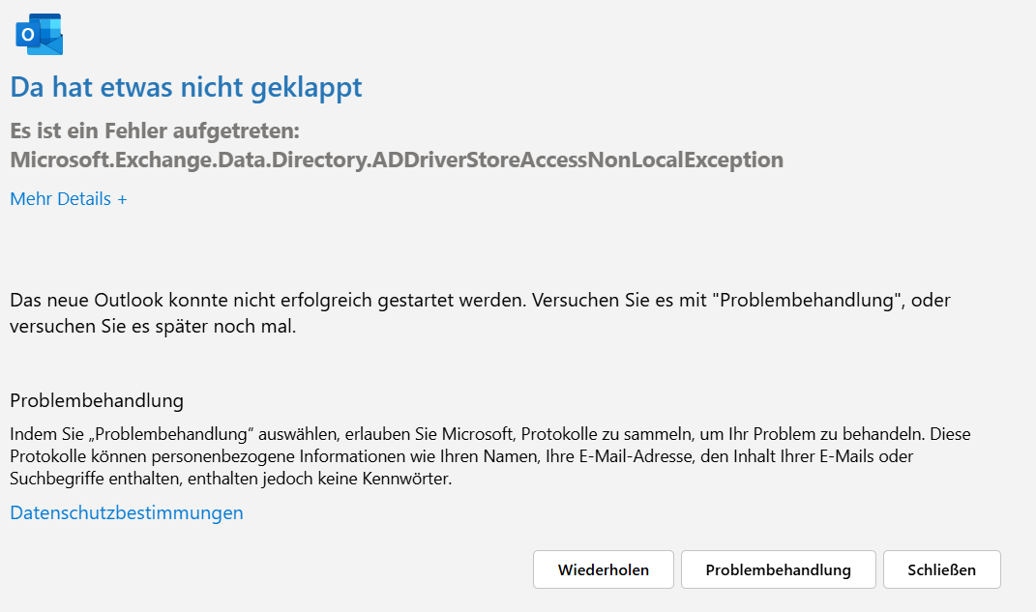Open the plus expander next to Mehr Details
This screenshot has width=1036, height=612.
(121, 198)
